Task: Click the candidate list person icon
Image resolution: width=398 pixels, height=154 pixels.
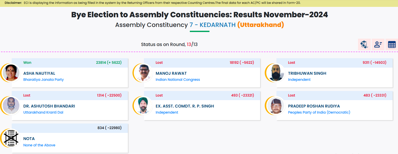Action: point(378,44)
